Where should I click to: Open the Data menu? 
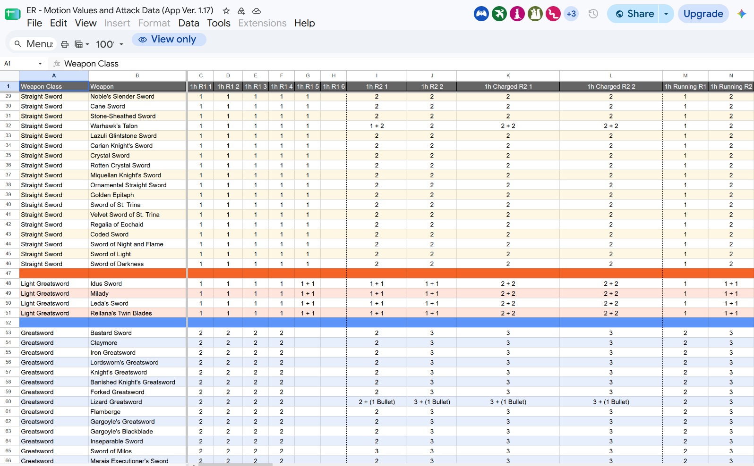pos(188,23)
